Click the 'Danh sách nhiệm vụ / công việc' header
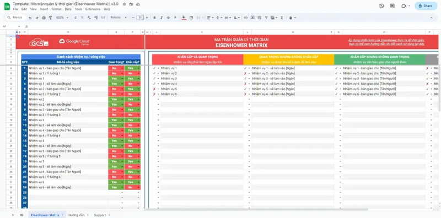 coord(81,57)
